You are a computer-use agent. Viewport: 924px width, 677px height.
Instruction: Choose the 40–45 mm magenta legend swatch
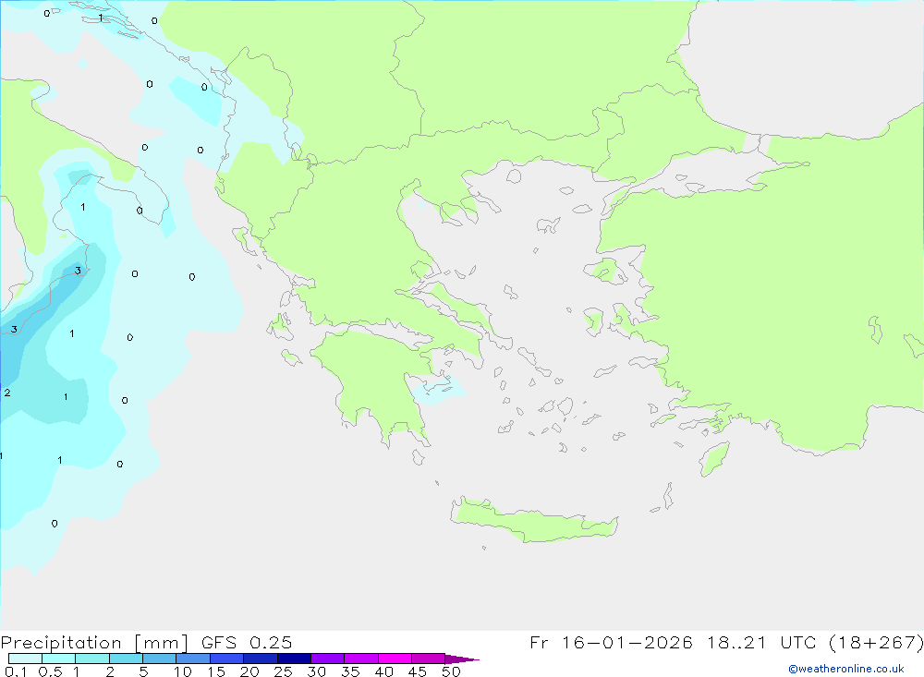click(395, 659)
